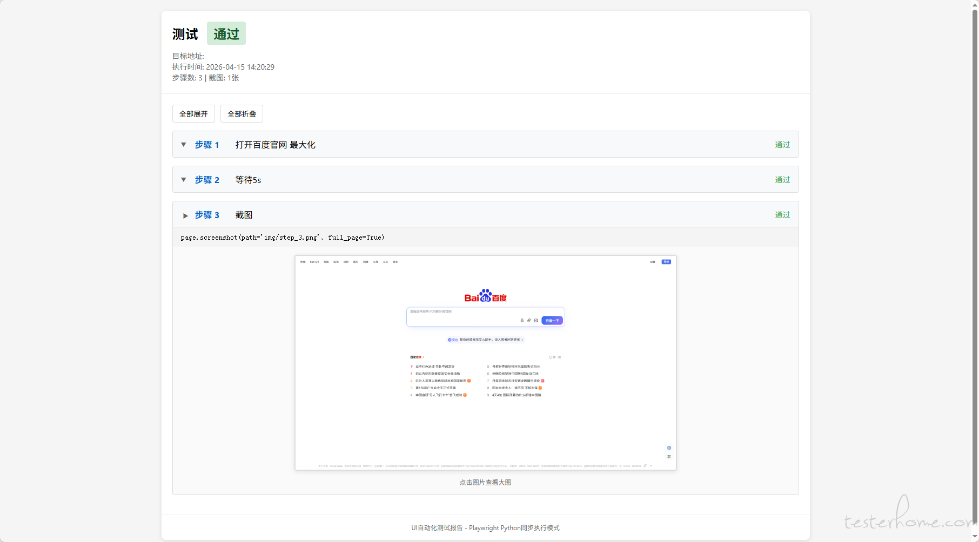Screen dimensions: 979x542
Task: Click the page.screenshot code line
Action: coord(283,238)
